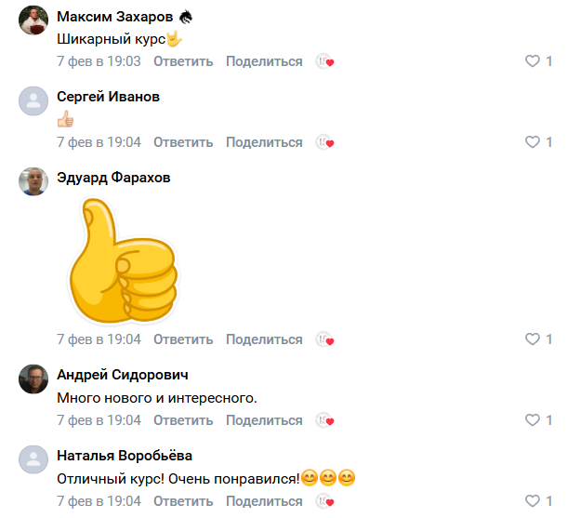Open Максим Захаров's profile avatar
Image resolution: width=567 pixels, height=518 pixels.
pyautogui.click(x=33, y=20)
